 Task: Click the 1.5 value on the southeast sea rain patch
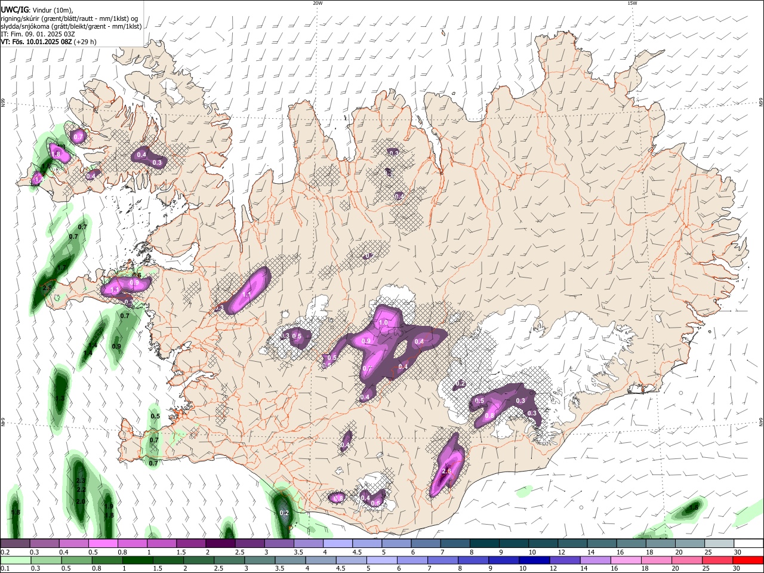point(693,507)
